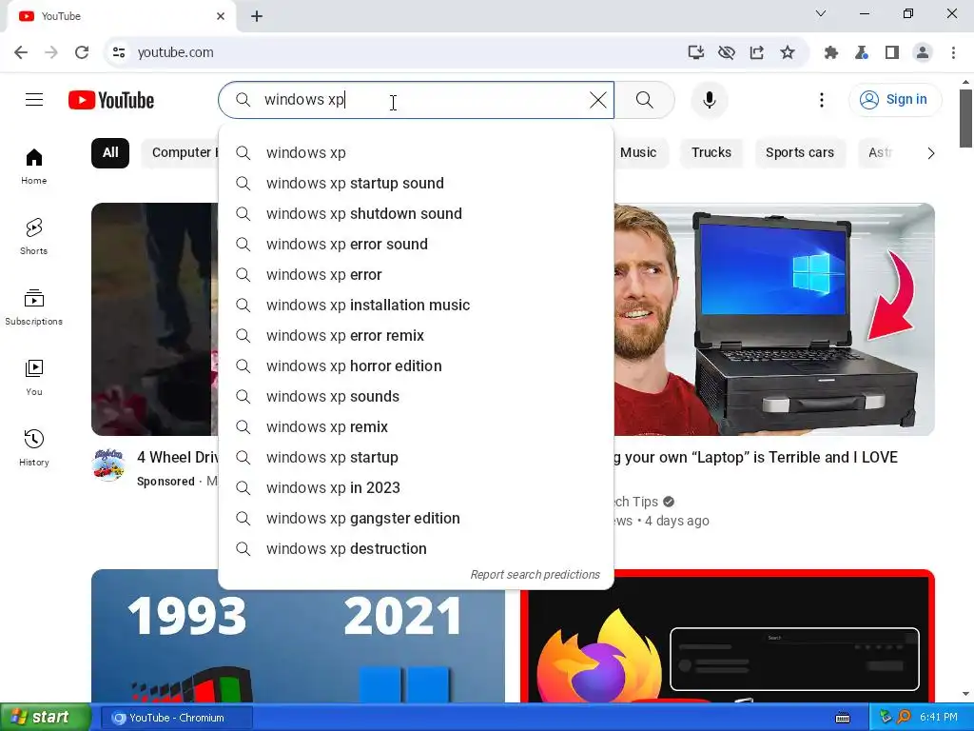The height and width of the screenshot is (731, 974).
Task: Click the on-screen keyboard tray icon
Action: (x=843, y=718)
